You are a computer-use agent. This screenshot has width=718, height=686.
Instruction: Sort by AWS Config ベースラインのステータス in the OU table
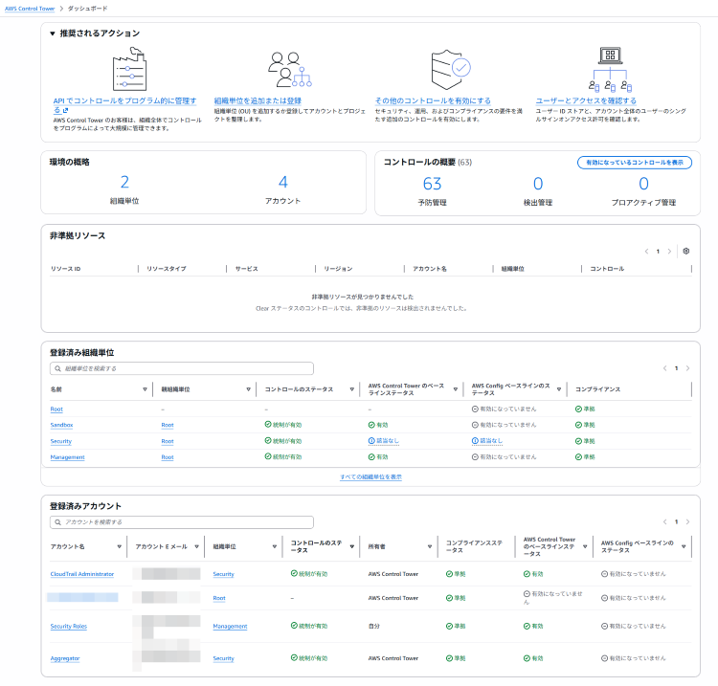(x=559, y=389)
